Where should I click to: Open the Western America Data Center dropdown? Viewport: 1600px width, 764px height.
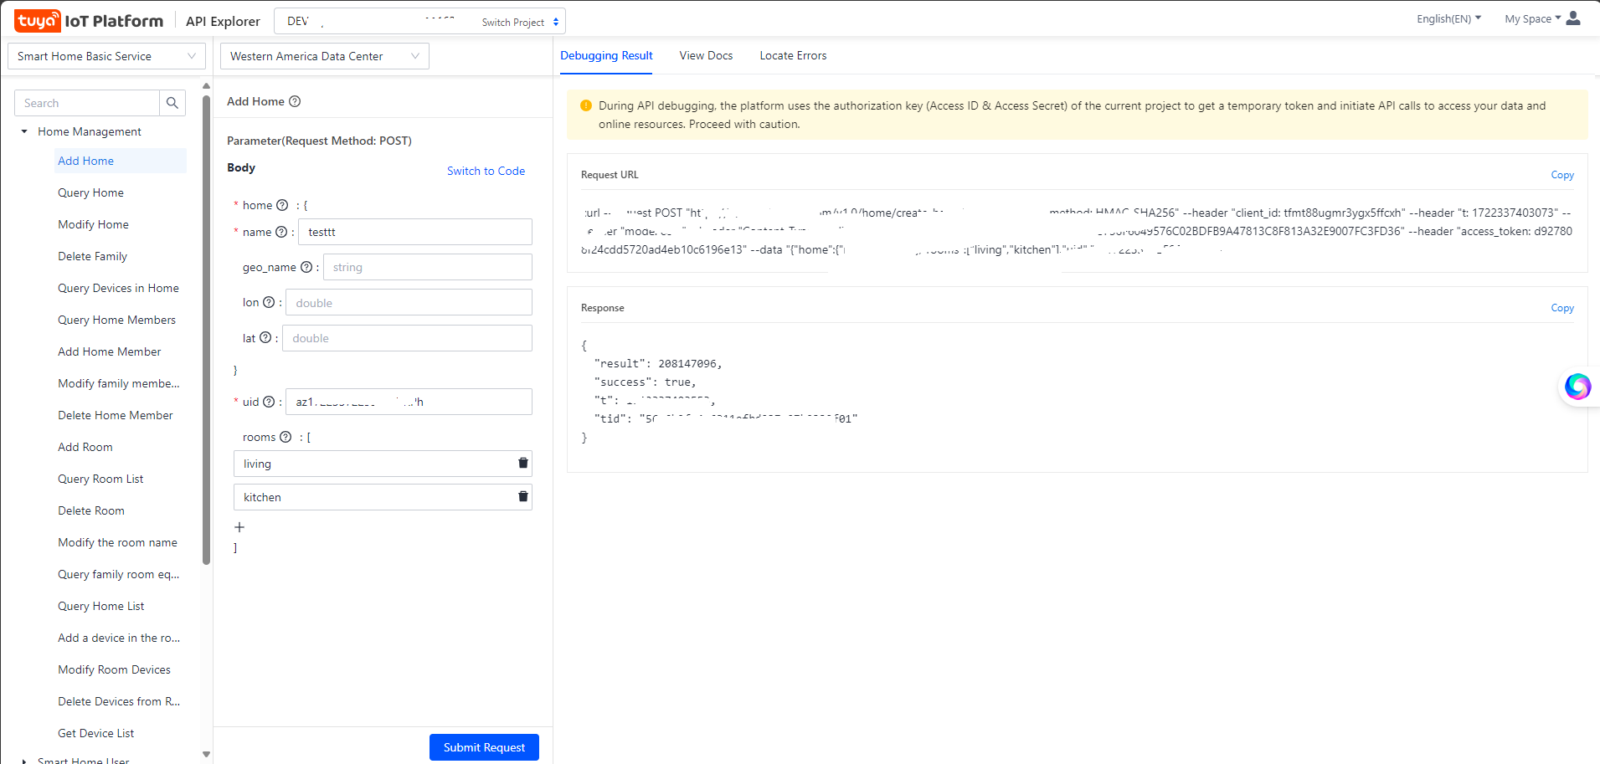(x=325, y=56)
